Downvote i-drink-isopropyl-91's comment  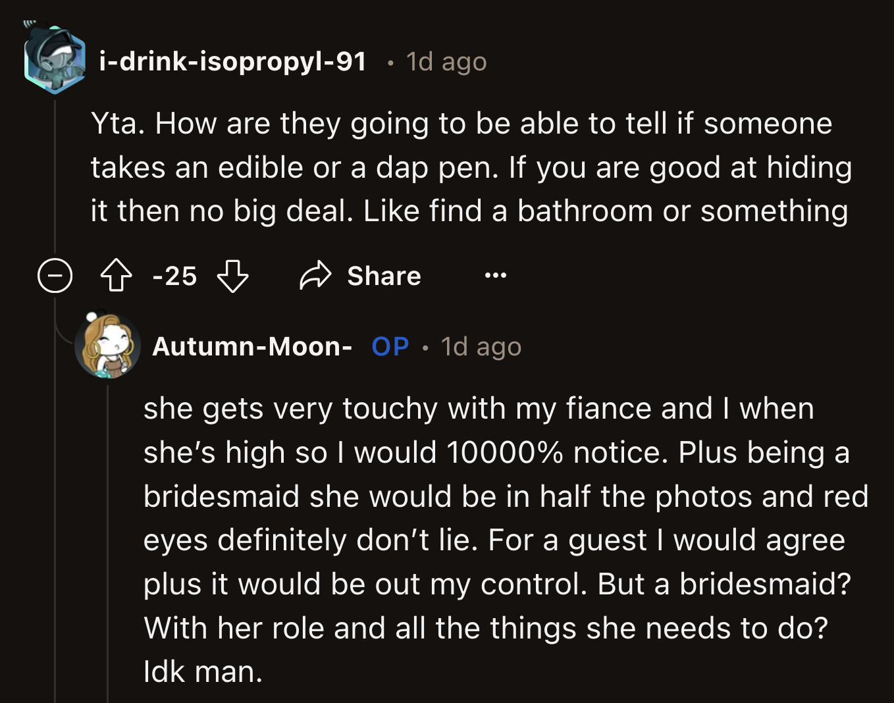coord(232,277)
